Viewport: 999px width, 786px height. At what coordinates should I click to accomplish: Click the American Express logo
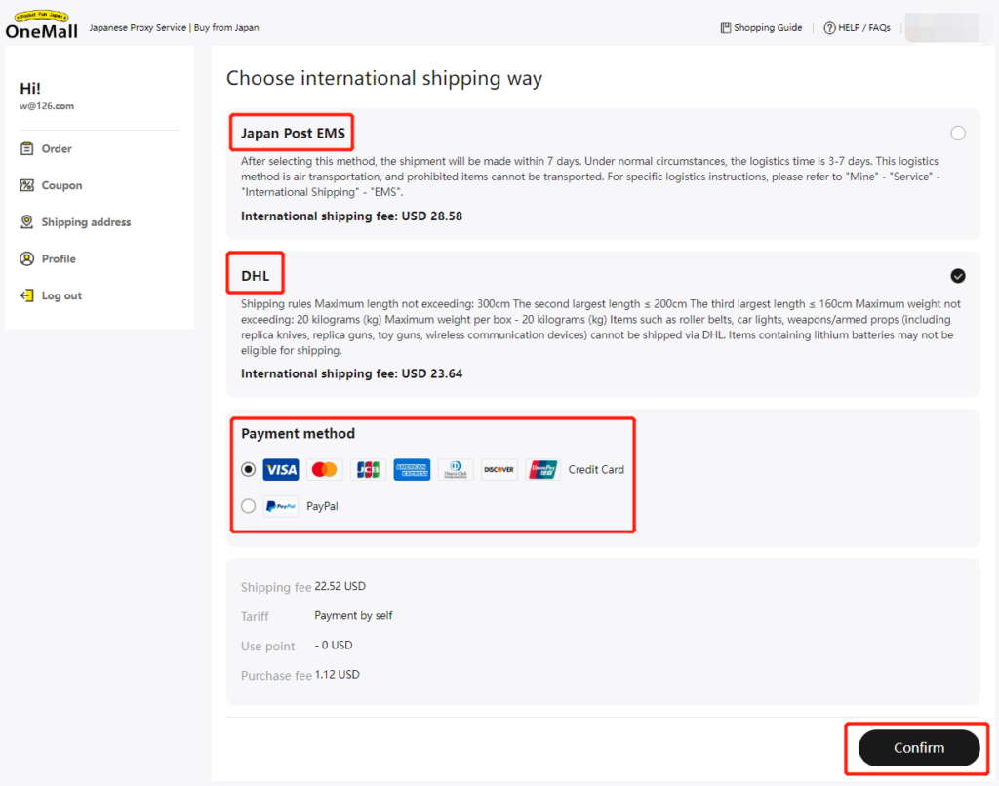pyautogui.click(x=412, y=469)
